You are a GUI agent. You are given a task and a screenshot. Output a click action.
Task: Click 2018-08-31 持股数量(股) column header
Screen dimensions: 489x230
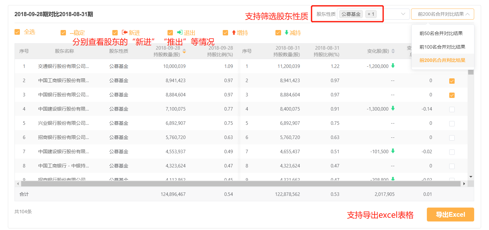click(x=287, y=51)
